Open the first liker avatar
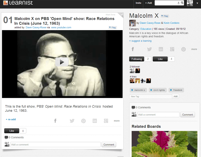 pos(132,81)
